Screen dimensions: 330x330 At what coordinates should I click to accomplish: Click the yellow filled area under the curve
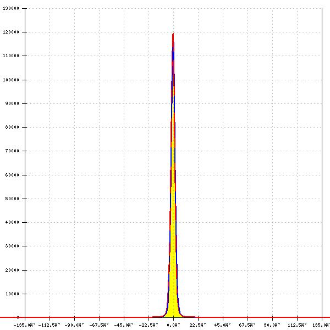(173, 297)
